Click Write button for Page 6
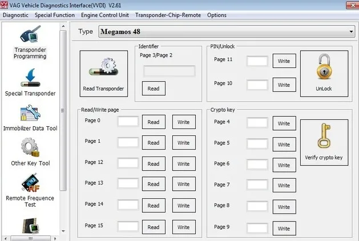The width and height of the screenshot is (359, 241). click(284, 165)
